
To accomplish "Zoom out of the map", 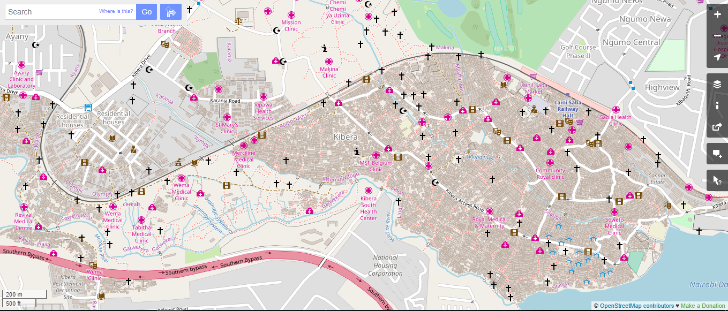I will click(717, 36).
